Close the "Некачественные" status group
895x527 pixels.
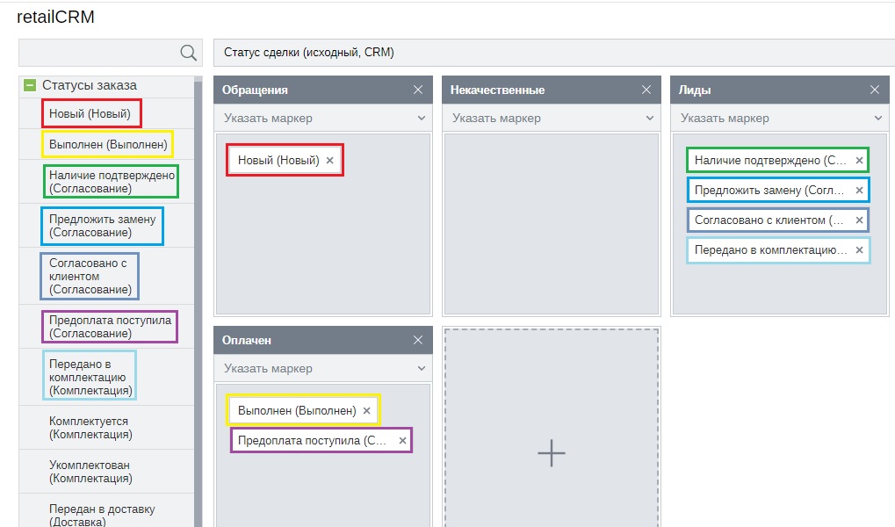(x=647, y=89)
